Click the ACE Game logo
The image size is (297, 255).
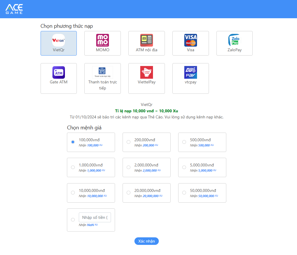point(14,9)
